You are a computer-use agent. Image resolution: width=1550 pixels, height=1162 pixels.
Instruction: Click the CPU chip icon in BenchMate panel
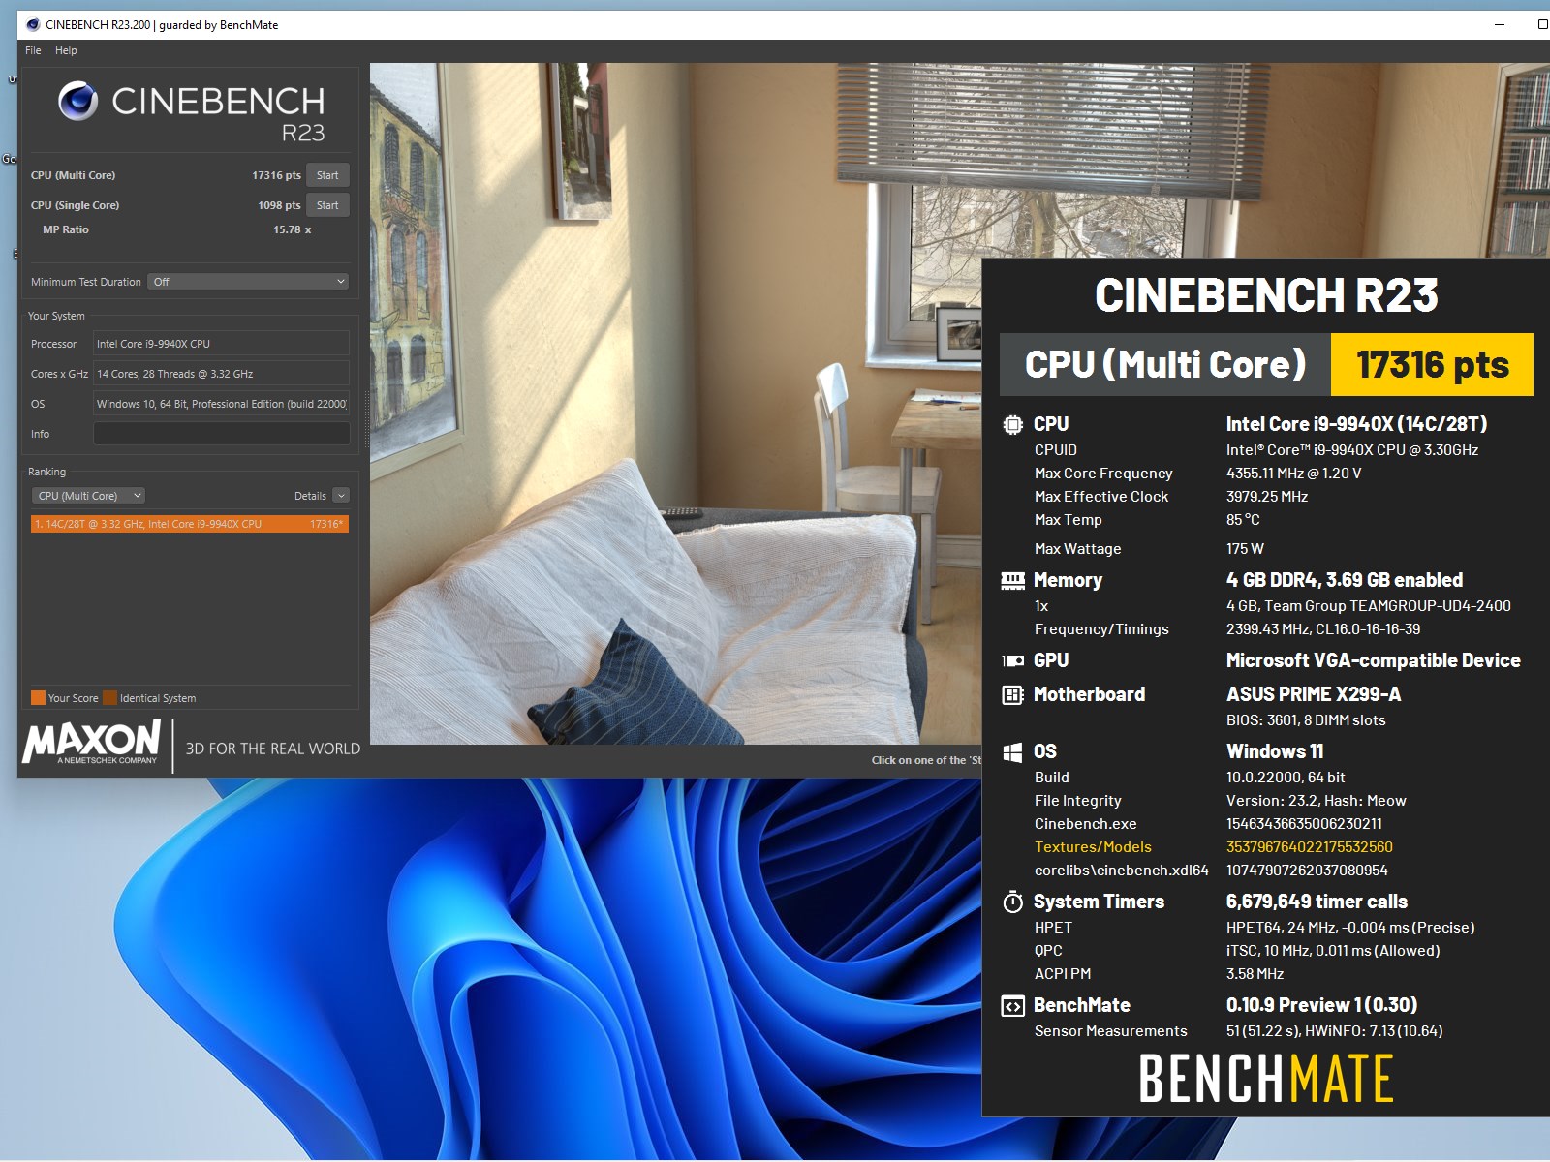1012,424
